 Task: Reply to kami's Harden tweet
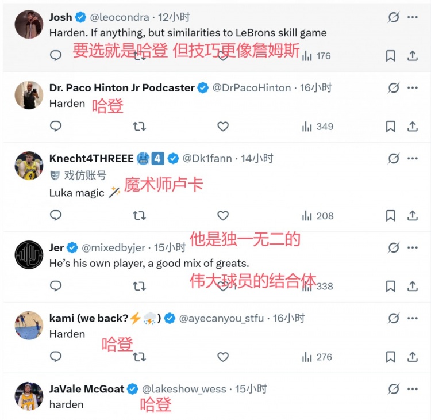point(56,357)
